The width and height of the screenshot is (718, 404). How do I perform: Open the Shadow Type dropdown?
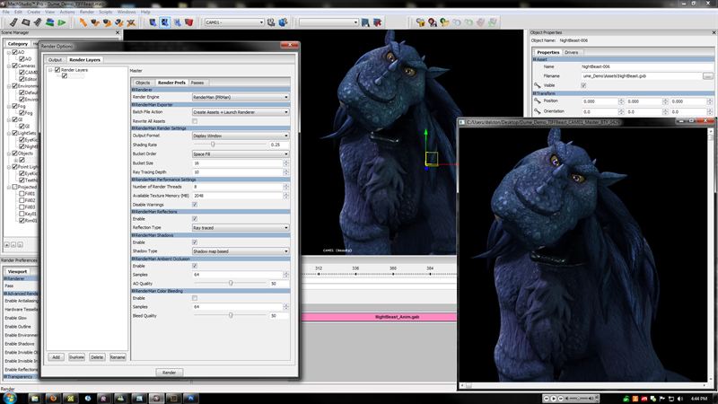241,251
